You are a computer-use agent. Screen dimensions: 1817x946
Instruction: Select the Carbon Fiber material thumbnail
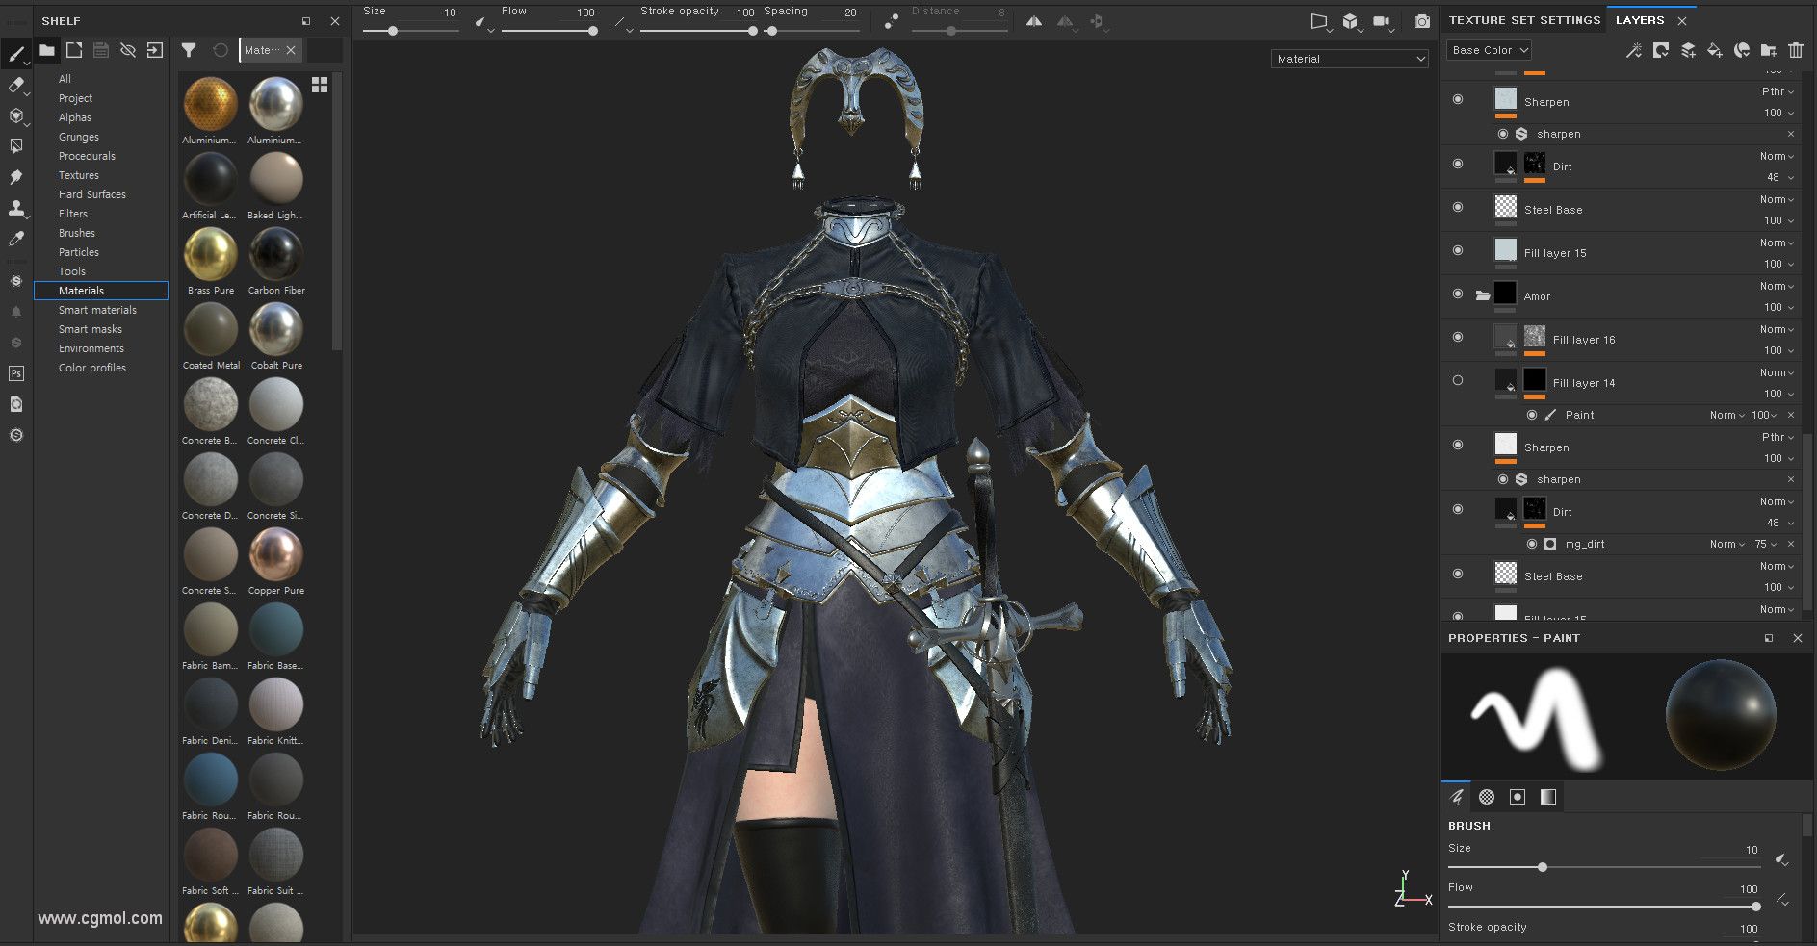click(x=276, y=255)
